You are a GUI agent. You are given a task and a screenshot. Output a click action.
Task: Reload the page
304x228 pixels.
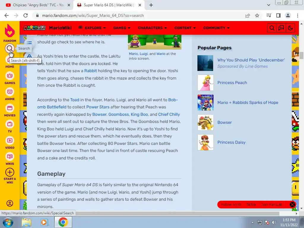[26, 15]
